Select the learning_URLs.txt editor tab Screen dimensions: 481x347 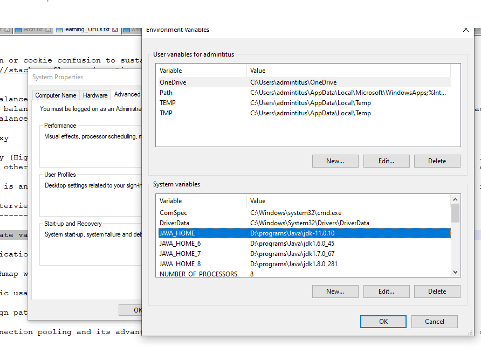pos(85,30)
